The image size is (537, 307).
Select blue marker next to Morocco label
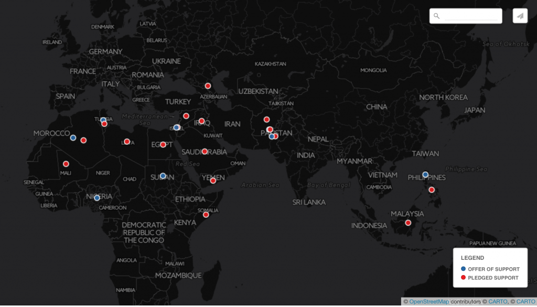pyautogui.click(x=73, y=138)
